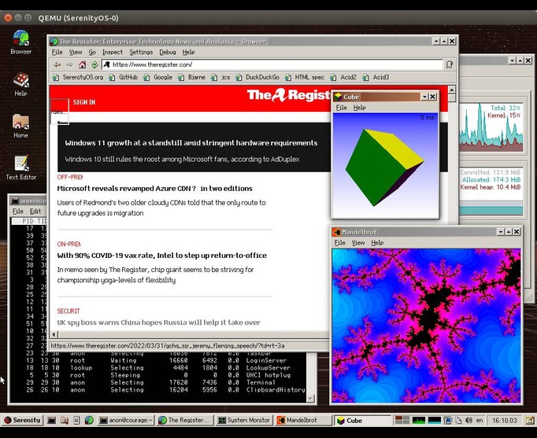The image size is (537, 438).
Task: Click the Terminal scrollbar down arrow
Action: 310,399
